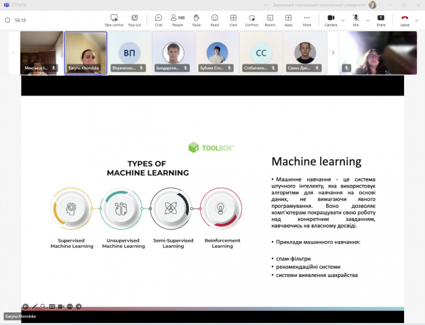This screenshot has width=425, height=325.
Task: Toggle the microphone mute
Action: (356, 20)
